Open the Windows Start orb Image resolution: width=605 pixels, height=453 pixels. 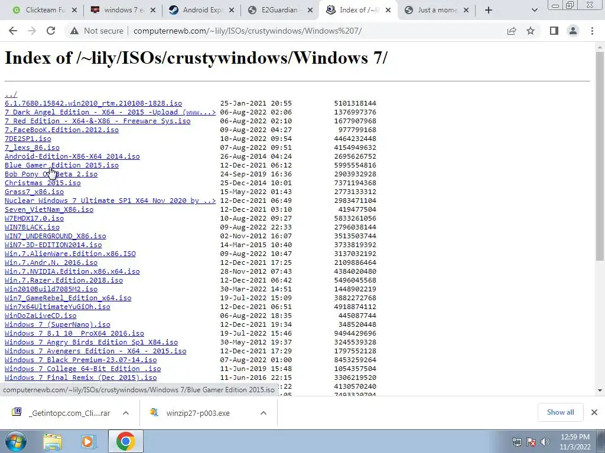(15, 441)
